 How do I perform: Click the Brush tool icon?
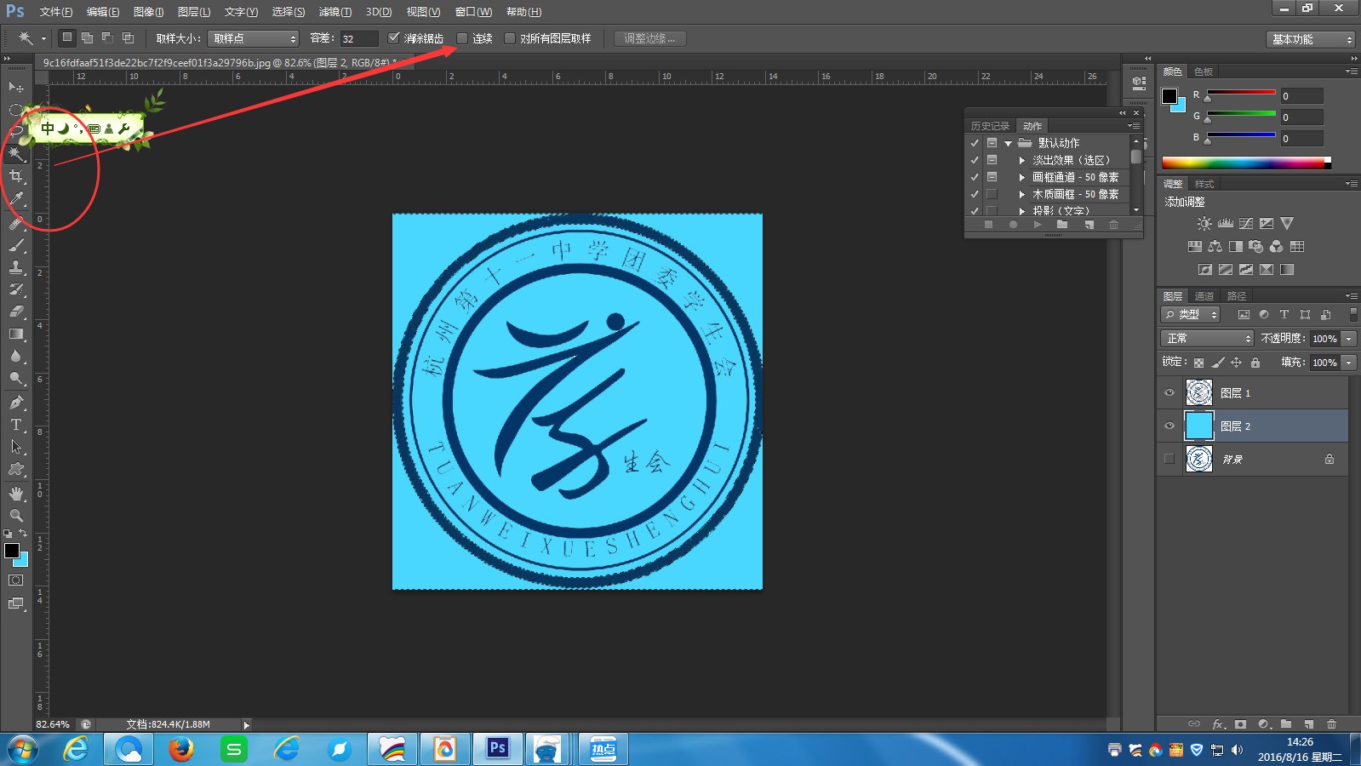click(x=16, y=245)
